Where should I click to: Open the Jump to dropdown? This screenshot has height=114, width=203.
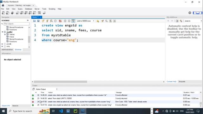coord(193,21)
